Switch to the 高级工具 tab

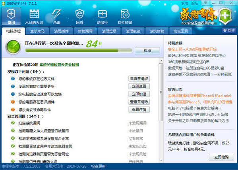(x=181, y=31)
